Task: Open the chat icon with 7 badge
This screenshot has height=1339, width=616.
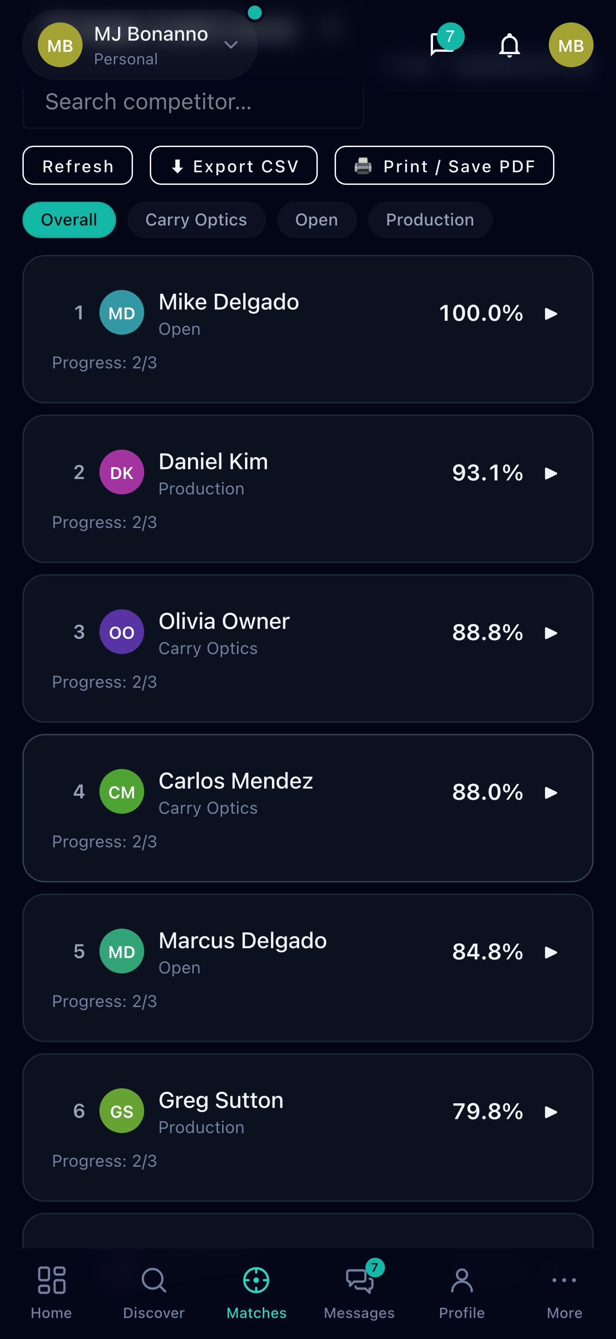Action: pos(443,44)
